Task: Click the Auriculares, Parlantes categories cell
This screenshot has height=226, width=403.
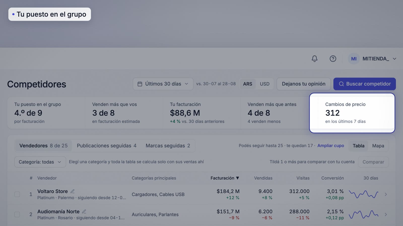Action: [155, 214]
